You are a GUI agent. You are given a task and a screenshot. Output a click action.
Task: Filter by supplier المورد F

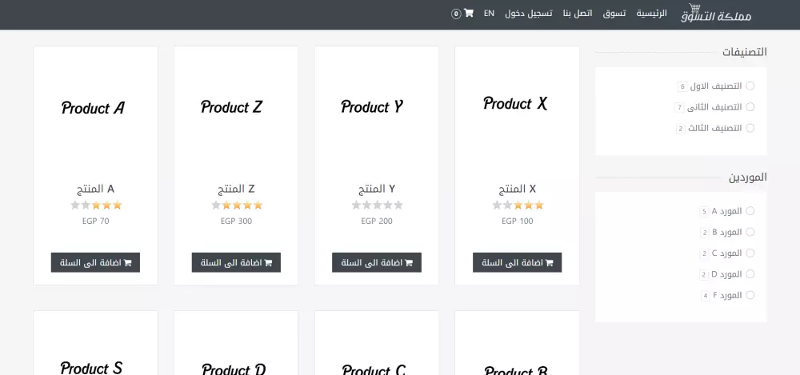click(750, 295)
